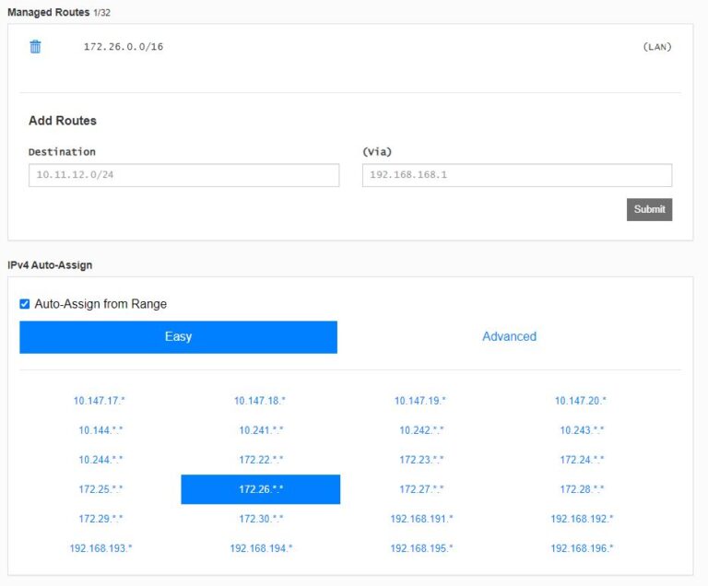The height and width of the screenshot is (586, 708).
Task: Switch to the Easy tab
Action: [178, 337]
